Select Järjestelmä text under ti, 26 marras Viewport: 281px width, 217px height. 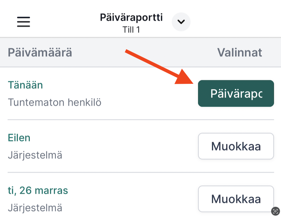click(x=35, y=208)
